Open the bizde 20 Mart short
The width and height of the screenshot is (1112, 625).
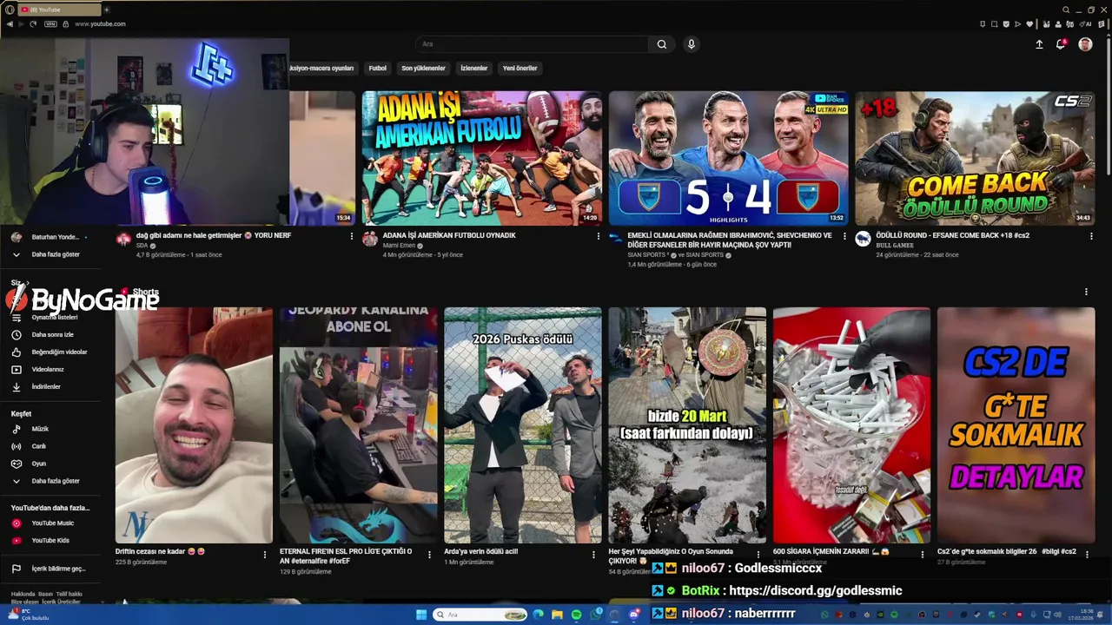[x=687, y=425]
